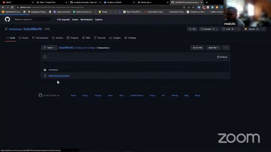Expand the Fork dropdown arrow
Image resolution: width=271 pixels, height=152 pixels.
(x=239, y=29)
